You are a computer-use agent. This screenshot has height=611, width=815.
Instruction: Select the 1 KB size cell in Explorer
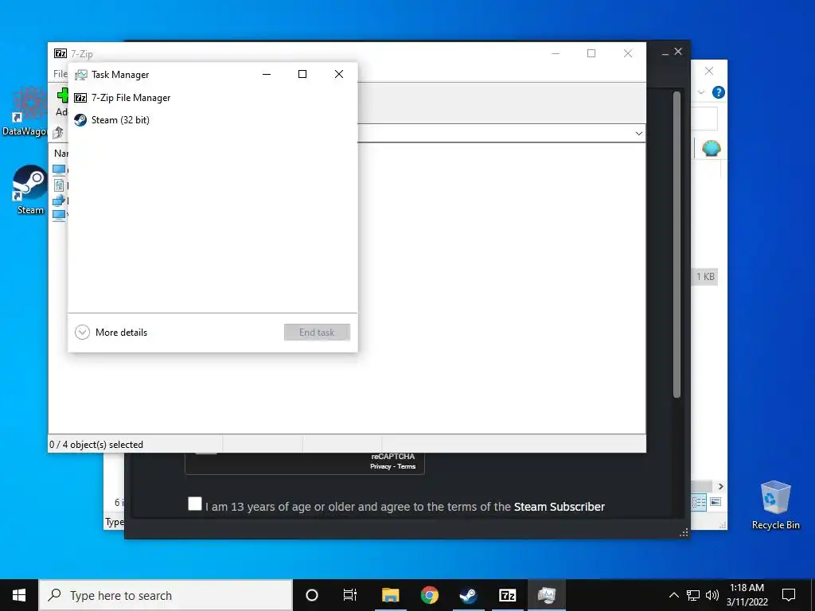coord(705,276)
